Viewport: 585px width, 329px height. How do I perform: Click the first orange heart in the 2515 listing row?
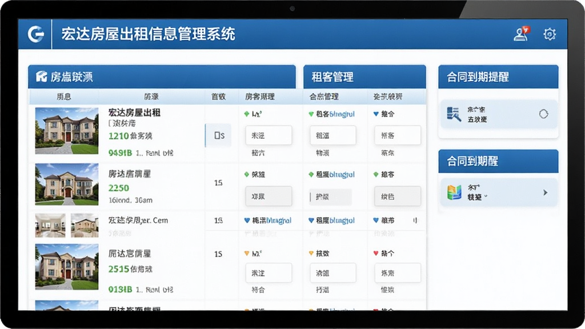coord(247,253)
